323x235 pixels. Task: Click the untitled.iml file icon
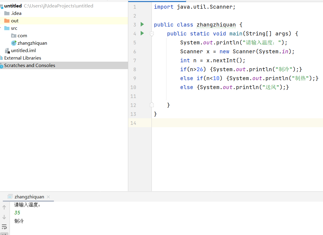pos(7,51)
